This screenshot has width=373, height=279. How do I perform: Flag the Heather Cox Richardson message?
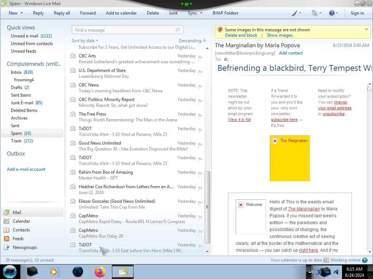tap(200, 188)
